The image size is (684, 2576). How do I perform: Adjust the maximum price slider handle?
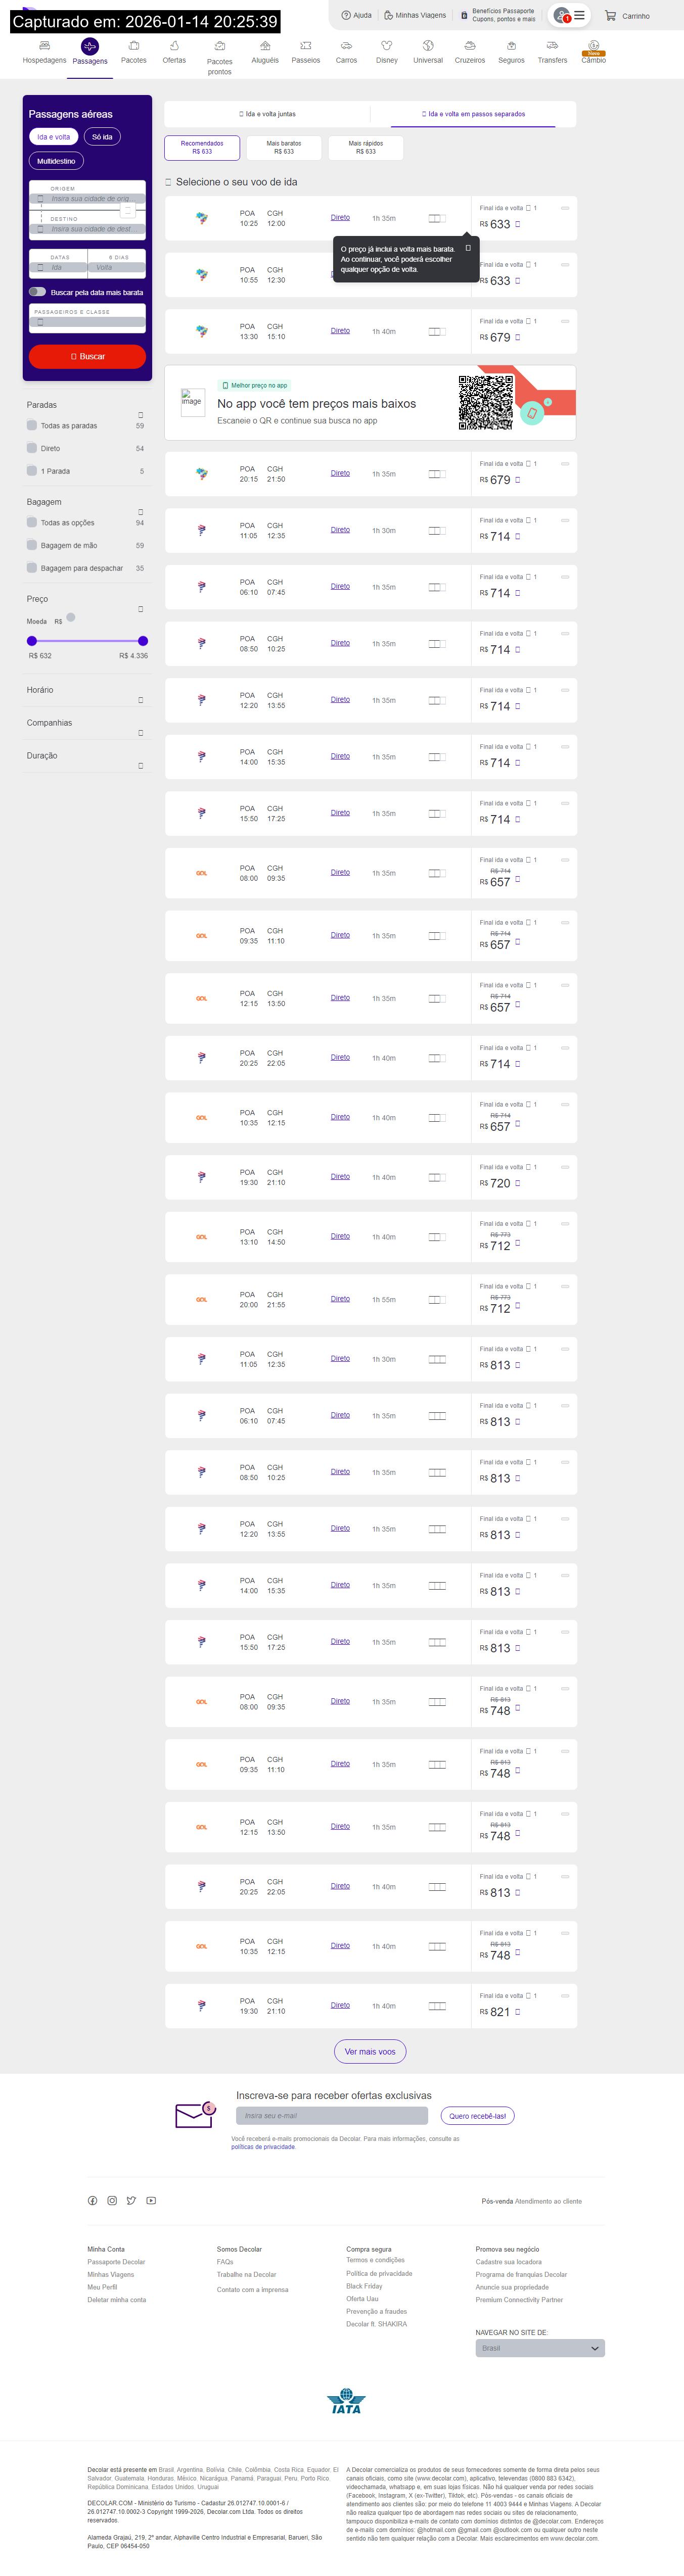[x=143, y=641]
